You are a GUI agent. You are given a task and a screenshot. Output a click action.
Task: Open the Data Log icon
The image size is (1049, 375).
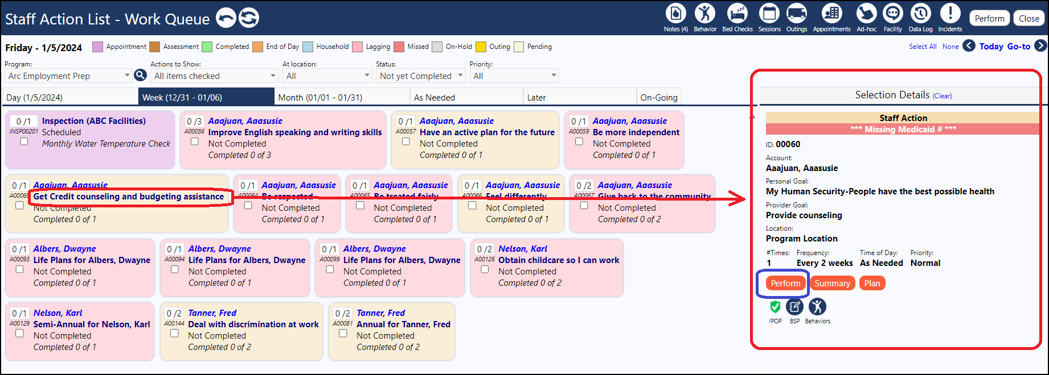[x=920, y=13]
